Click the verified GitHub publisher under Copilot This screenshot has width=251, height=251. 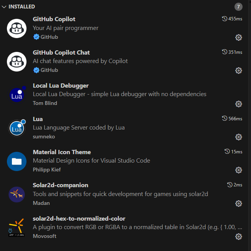[46, 37]
